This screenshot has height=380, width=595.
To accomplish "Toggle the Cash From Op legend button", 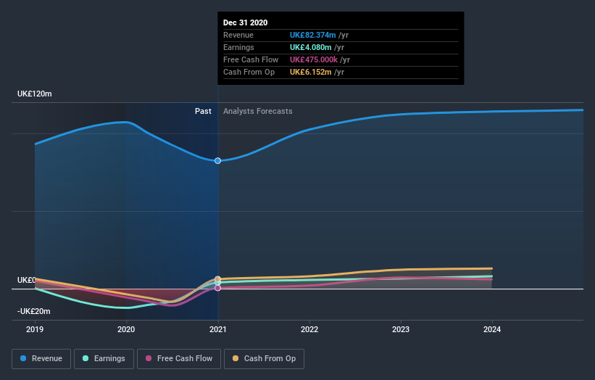I will coord(264,359).
